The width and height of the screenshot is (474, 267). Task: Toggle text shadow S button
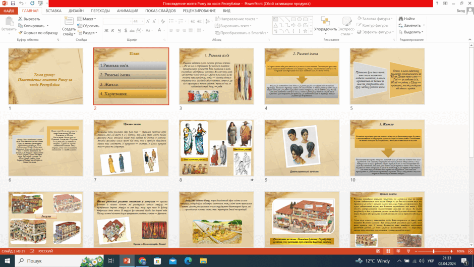[126, 30]
